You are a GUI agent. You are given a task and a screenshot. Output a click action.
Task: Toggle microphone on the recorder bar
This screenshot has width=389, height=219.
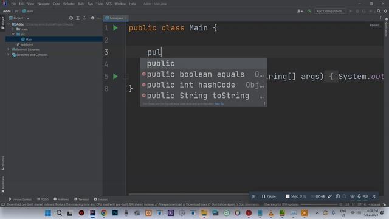pyautogui.click(x=359, y=196)
